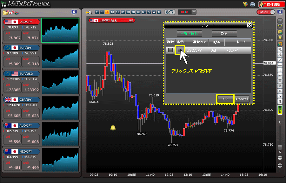Image resolution: width=286 pixels, height=183 pixels.
Task: Open the currency pair folder flags icon
Action: pyautogui.click(x=11, y=13)
